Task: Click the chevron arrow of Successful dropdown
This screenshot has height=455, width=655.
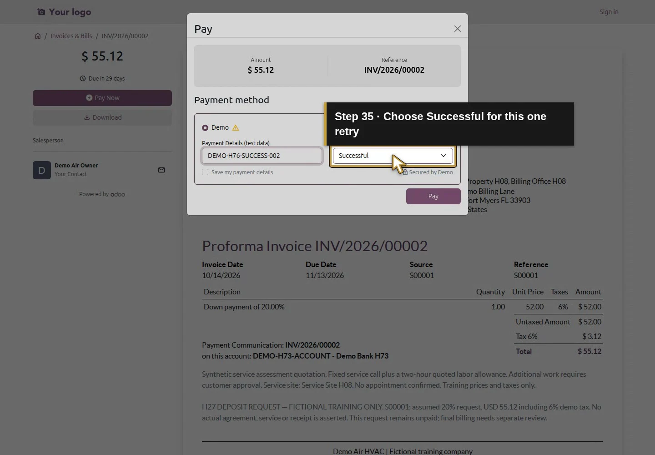Action: tap(443, 156)
